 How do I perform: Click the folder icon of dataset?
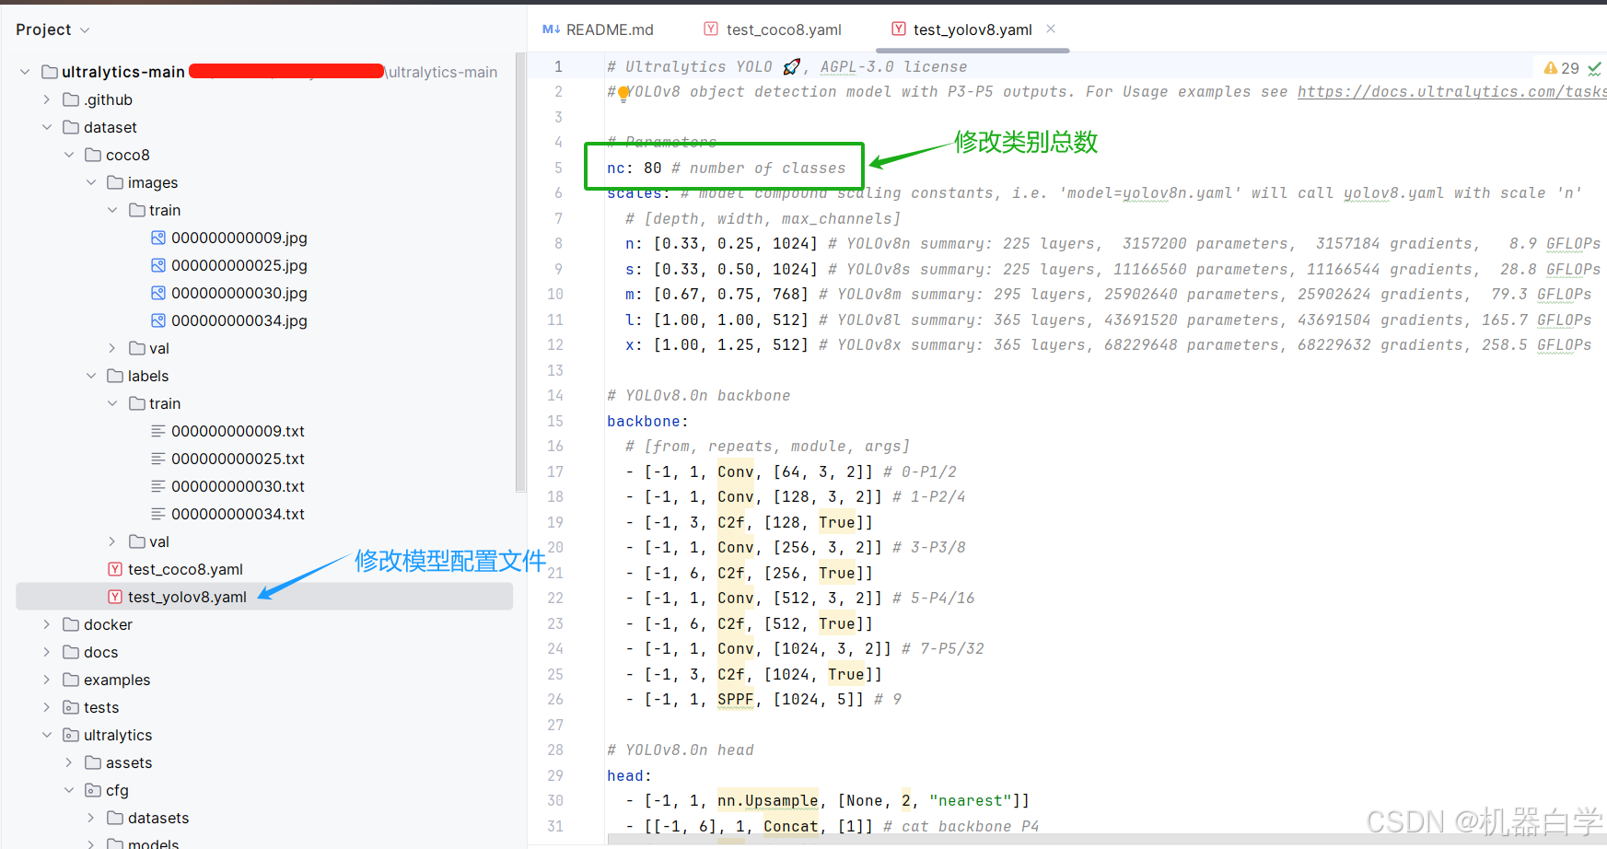(71, 127)
